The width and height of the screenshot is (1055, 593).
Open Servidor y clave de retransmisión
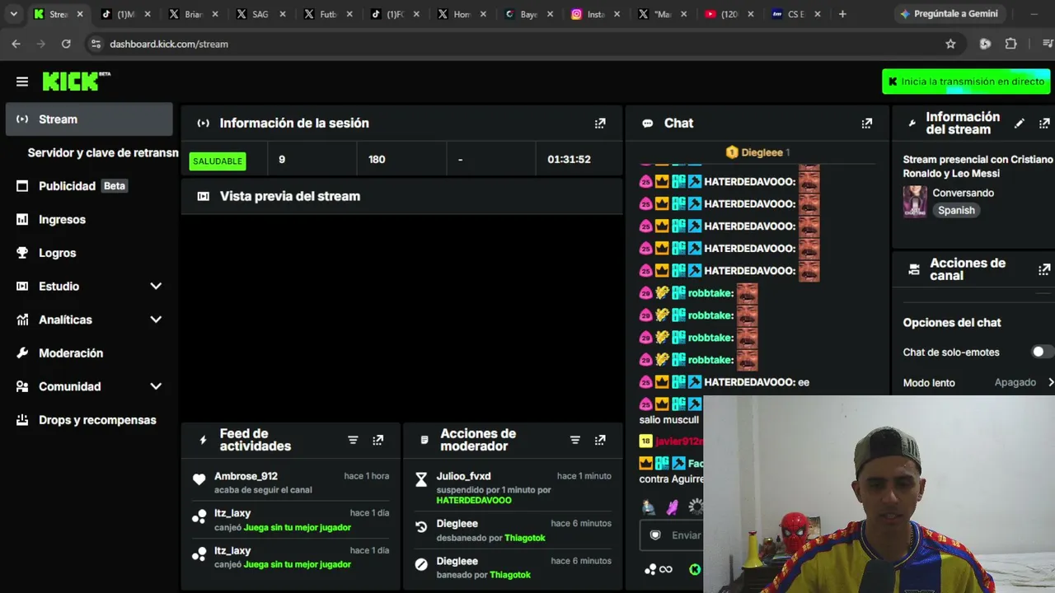tap(103, 153)
